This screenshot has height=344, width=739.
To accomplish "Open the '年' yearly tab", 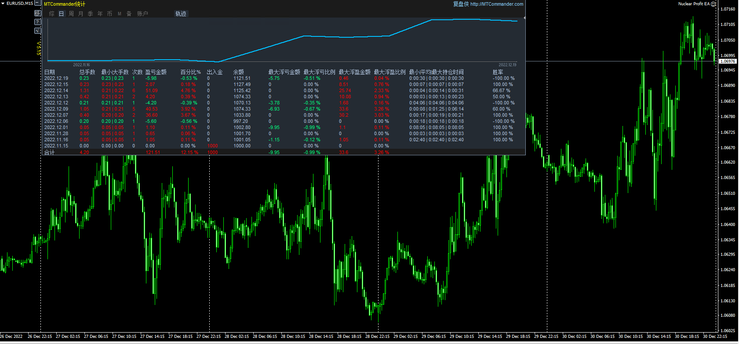I will coord(100,14).
